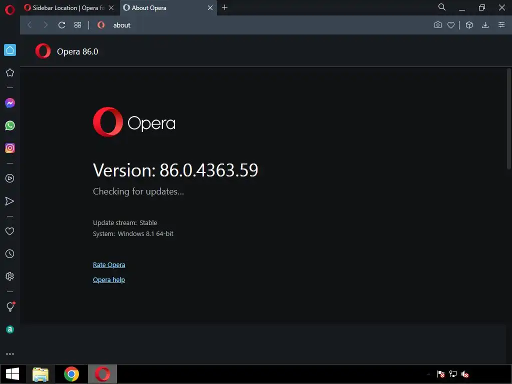Click 'System: Windows 8.1 64-bit' text
This screenshot has height=384, width=512.
pos(133,234)
